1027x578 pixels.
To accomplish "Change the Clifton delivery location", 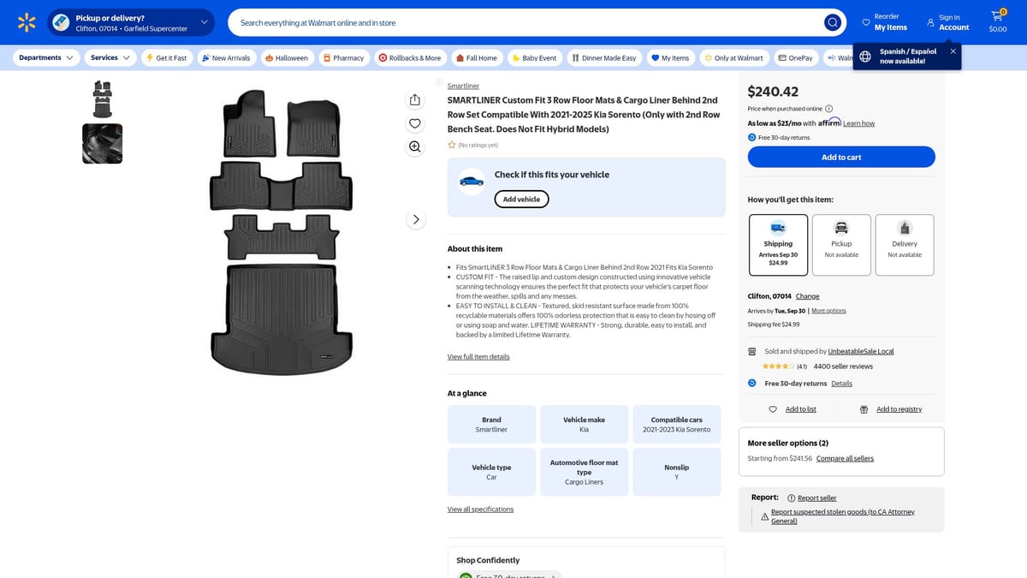I will [807, 296].
